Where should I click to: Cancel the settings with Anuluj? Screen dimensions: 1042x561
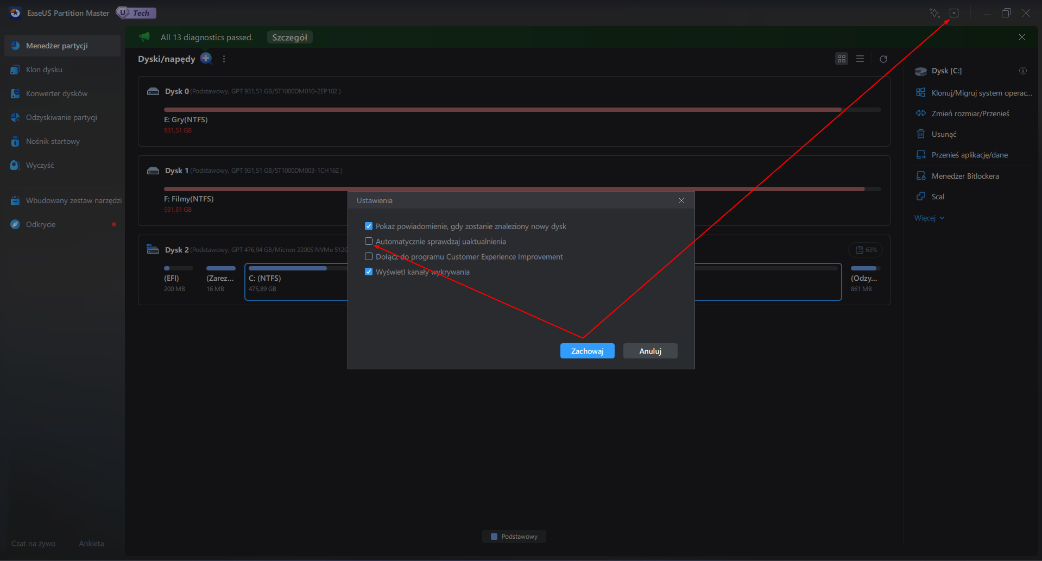(x=651, y=351)
